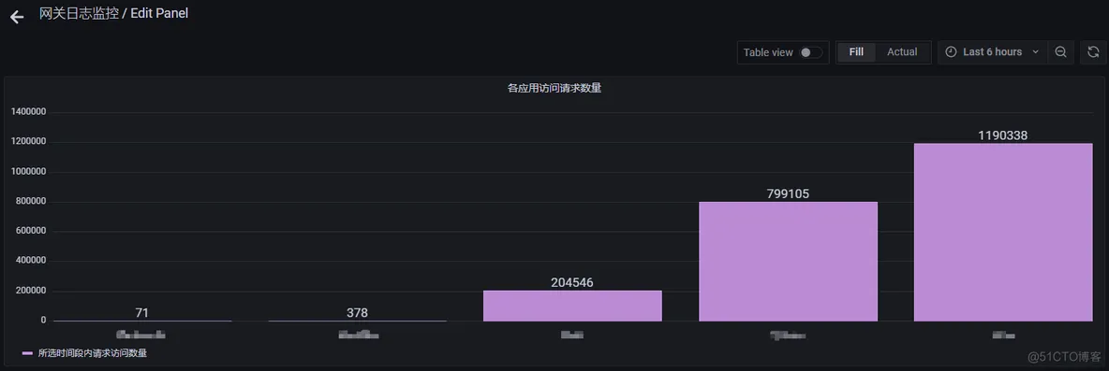Go back using the left arrow icon
The image size is (1109, 371).
click(17, 17)
